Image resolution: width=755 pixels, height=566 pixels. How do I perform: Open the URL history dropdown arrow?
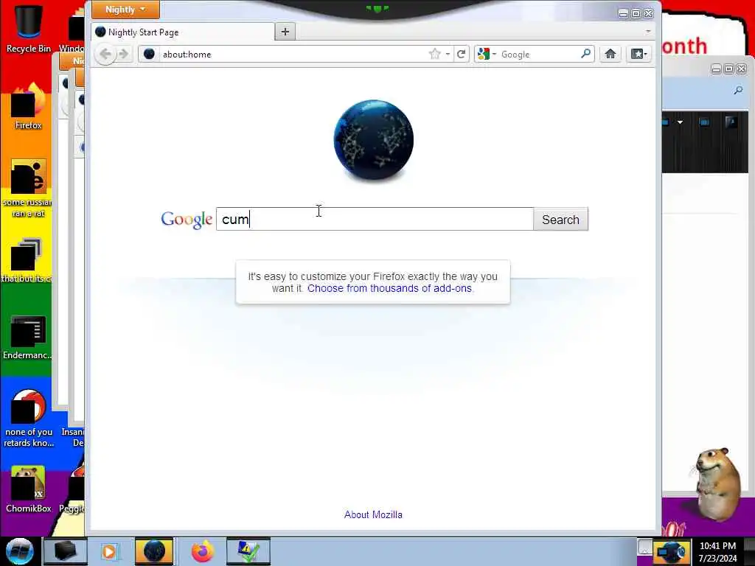[448, 54]
